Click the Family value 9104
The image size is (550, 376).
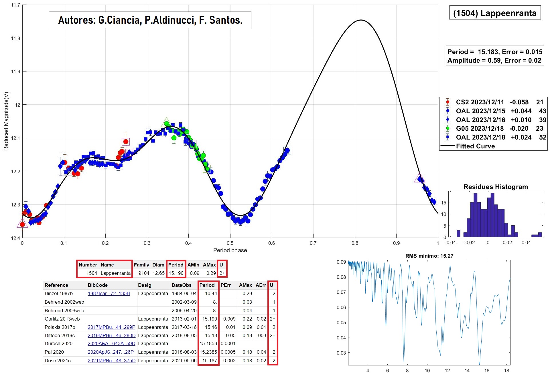pos(144,273)
